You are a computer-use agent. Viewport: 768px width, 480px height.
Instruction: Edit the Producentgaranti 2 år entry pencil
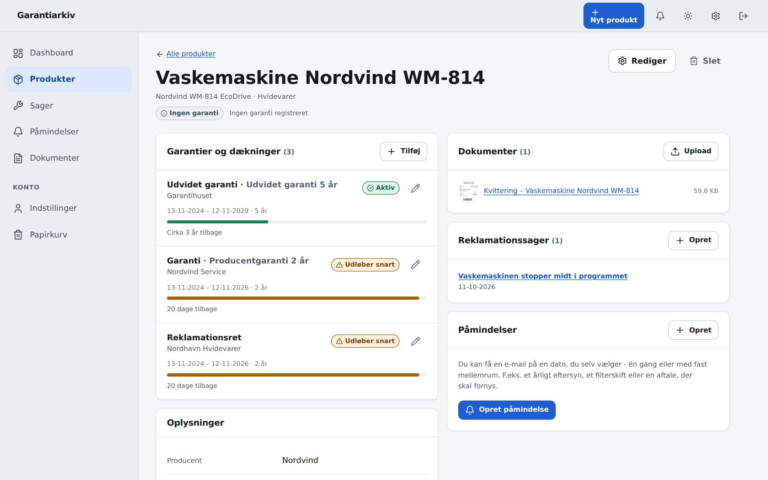click(x=415, y=265)
